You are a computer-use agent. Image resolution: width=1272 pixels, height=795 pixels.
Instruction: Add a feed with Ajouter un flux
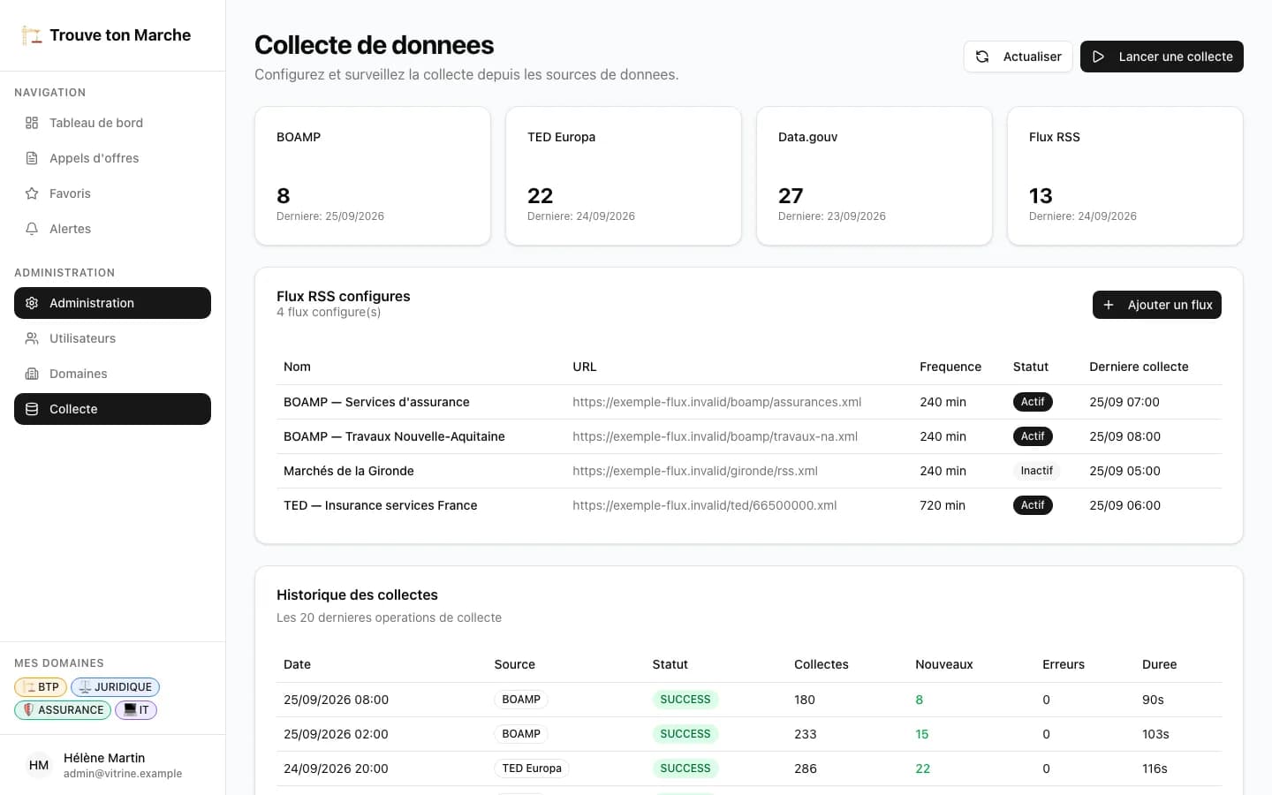click(x=1157, y=305)
